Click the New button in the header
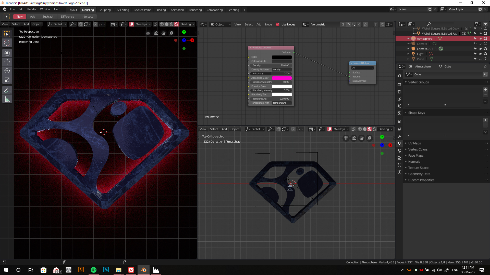The height and width of the screenshot is (275, 490). [x=19, y=16]
